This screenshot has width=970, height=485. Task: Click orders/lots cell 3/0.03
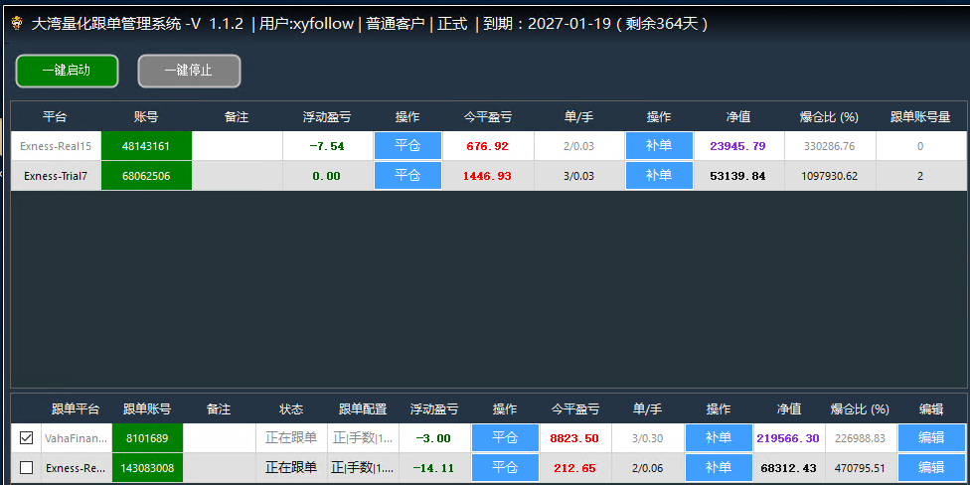[579, 176]
